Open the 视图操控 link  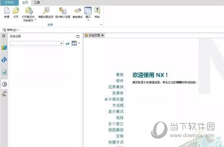(116, 130)
